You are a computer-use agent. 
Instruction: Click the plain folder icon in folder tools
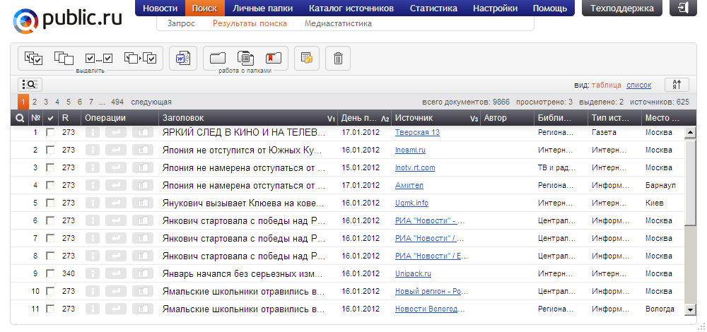coord(217,58)
